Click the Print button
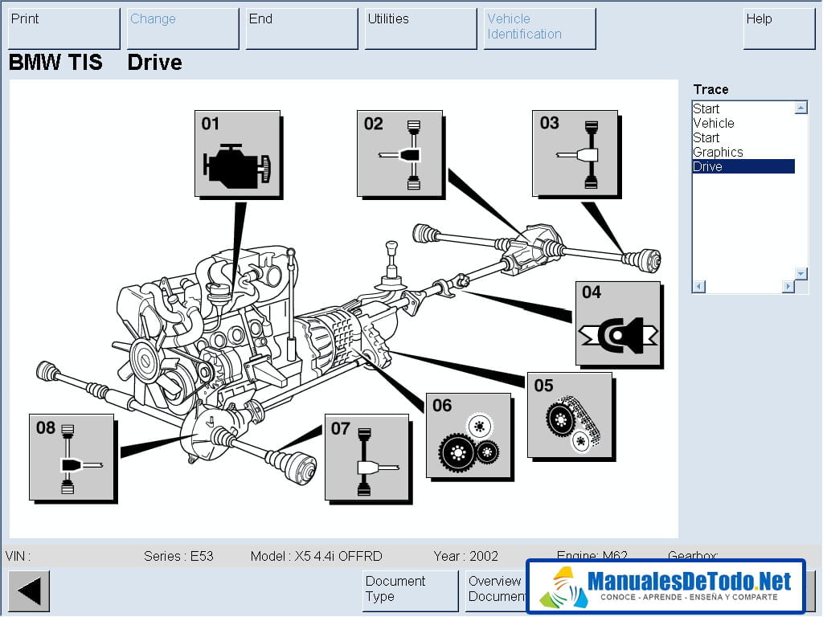The height and width of the screenshot is (617, 823). click(x=64, y=28)
